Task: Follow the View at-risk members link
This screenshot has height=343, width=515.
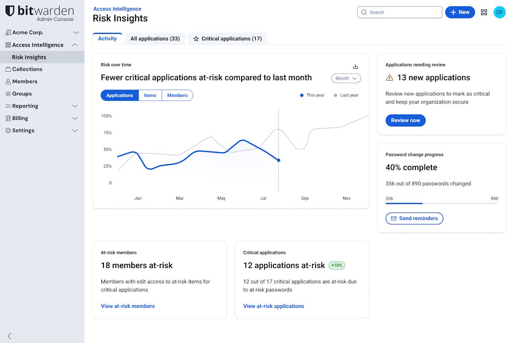Action: [x=128, y=306]
